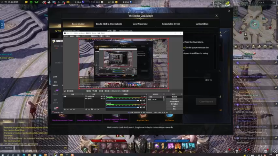Open source properties gear in OBS sources dock
Image resolution: width=278 pixels, height=156 pixels.
coord(92,110)
